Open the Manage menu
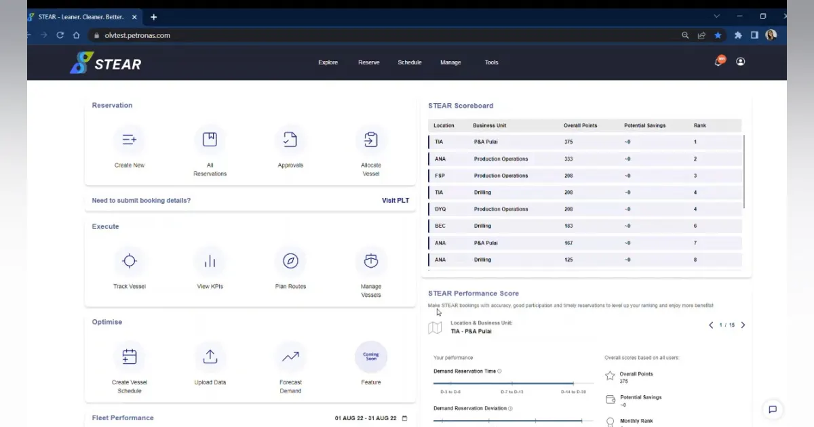814x427 pixels. coord(450,62)
